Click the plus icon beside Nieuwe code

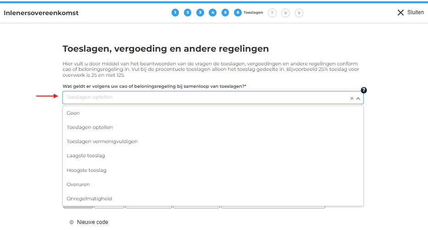pos(72,222)
